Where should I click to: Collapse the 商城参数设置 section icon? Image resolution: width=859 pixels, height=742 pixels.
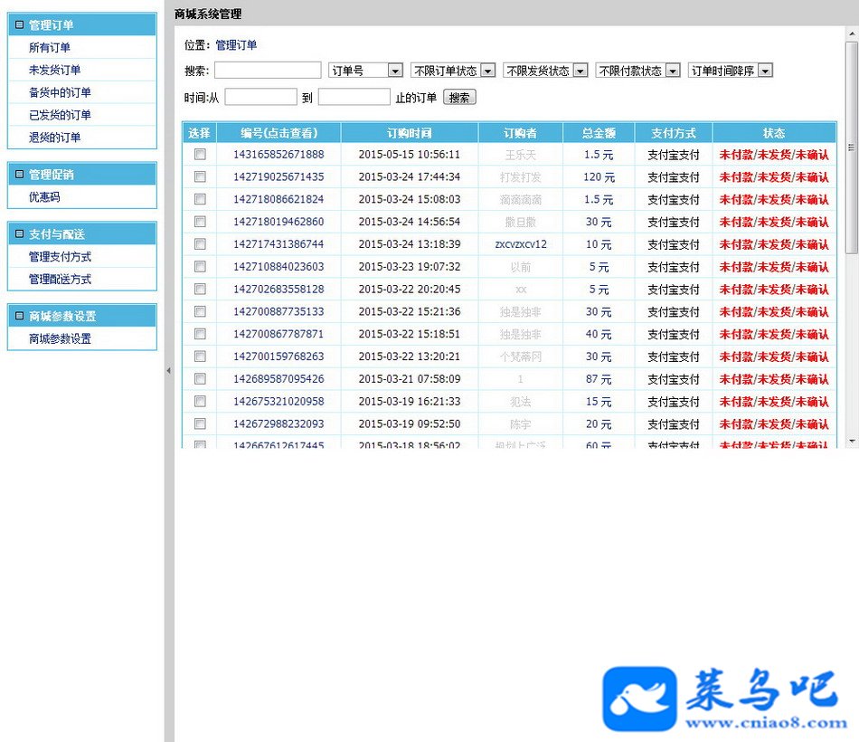pos(19,316)
